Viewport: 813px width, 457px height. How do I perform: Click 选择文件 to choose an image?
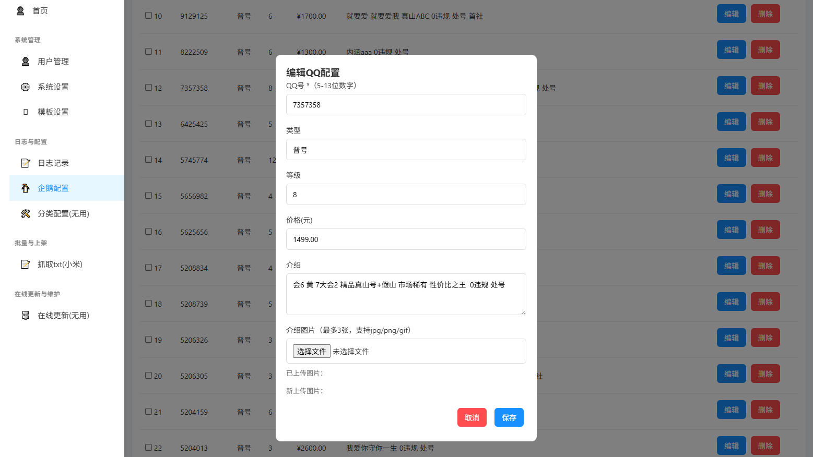(x=311, y=351)
